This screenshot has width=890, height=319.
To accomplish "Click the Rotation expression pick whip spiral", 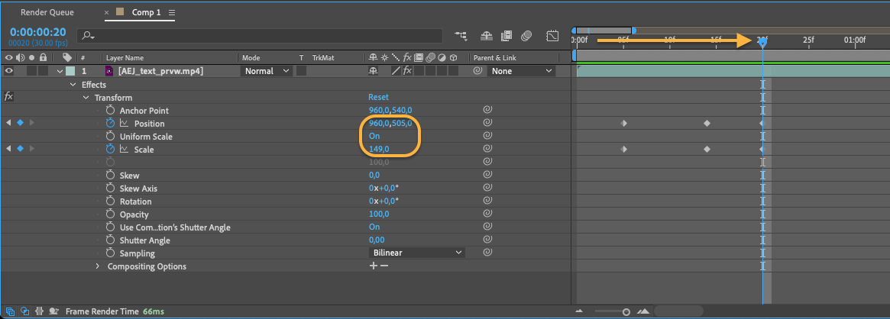I will click(487, 201).
